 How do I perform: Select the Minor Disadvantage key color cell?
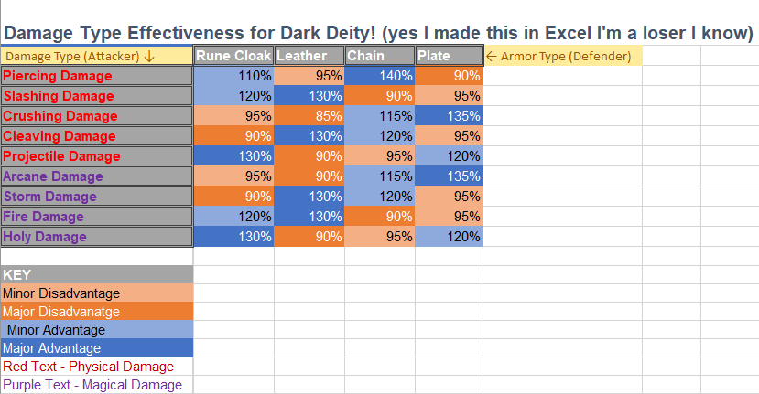pyautogui.click(x=96, y=293)
